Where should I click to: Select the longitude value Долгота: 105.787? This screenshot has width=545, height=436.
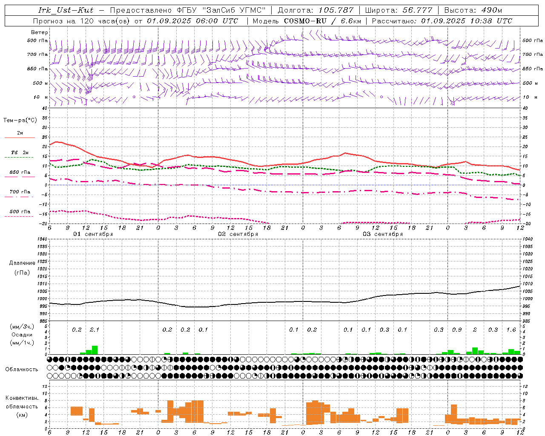coord(316,10)
